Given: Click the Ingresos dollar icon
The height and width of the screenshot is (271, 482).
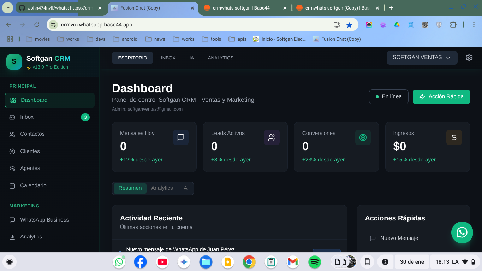Looking at the screenshot, I should coord(454,137).
